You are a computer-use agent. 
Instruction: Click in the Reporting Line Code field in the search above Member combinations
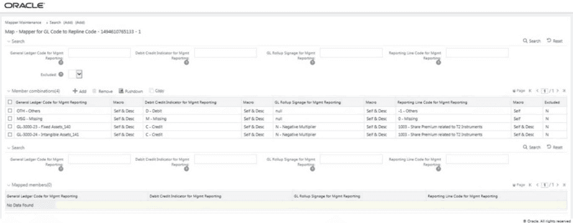[477, 53]
